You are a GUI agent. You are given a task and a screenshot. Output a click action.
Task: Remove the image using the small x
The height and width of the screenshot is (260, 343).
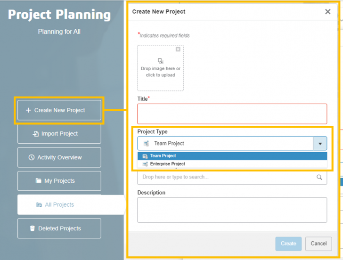click(178, 49)
